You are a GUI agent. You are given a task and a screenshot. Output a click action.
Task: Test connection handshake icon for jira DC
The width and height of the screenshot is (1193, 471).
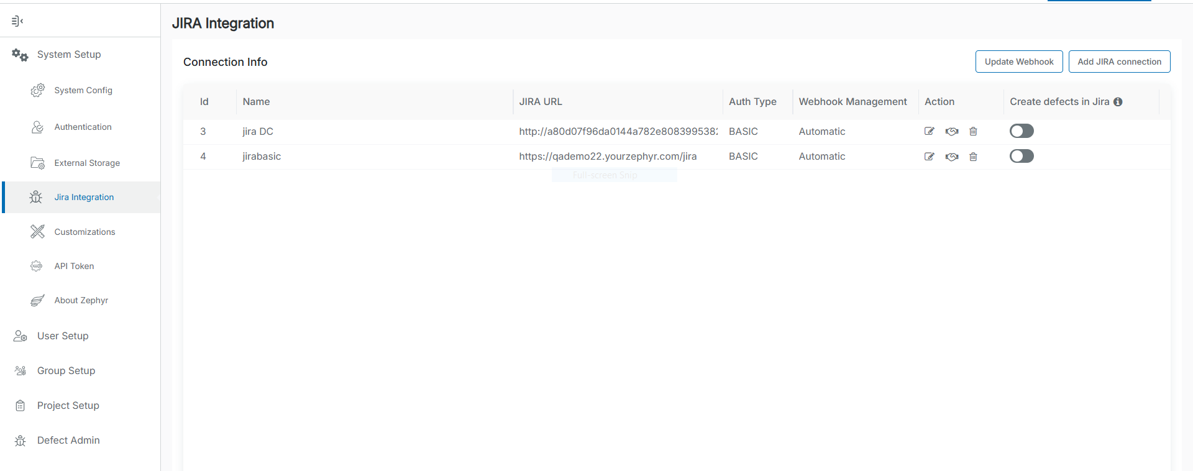click(x=951, y=131)
